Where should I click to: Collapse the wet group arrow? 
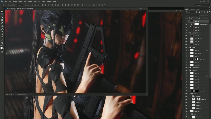click(190, 94)
